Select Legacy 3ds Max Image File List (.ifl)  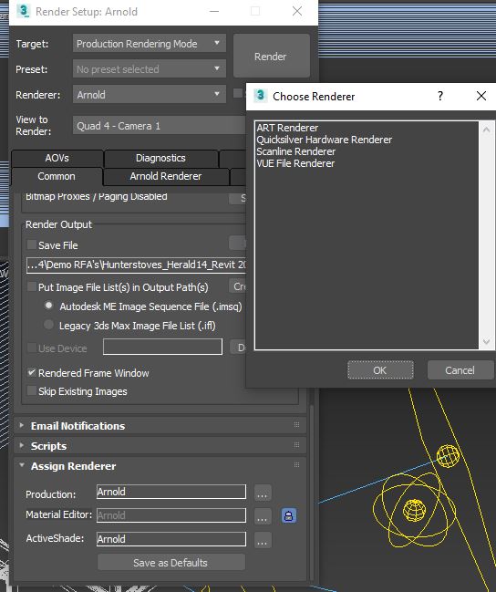(x=48, y=325)
